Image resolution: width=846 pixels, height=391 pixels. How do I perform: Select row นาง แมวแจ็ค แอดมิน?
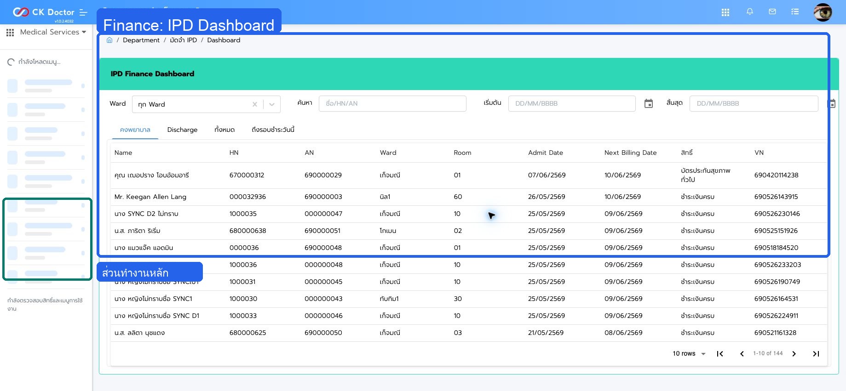coord(468,248)
